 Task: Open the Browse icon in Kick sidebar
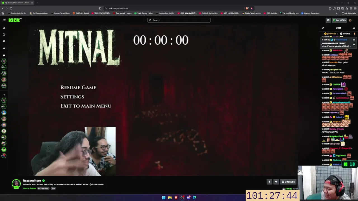(4, 34)
